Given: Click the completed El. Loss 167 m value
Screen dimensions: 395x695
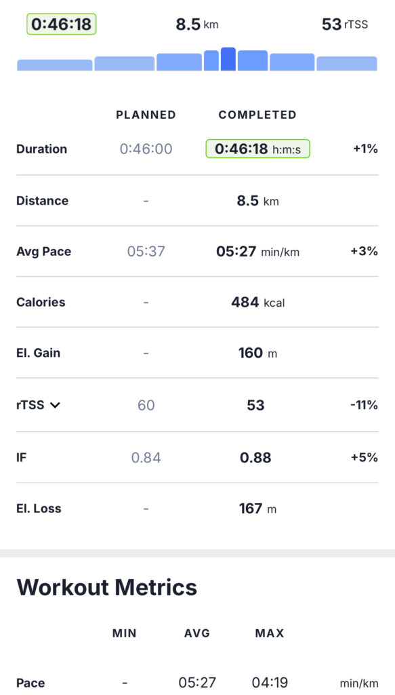Looking at the screenshot, I should click(258, 508).
